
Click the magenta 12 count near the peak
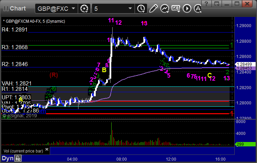[x=118, y=23]
